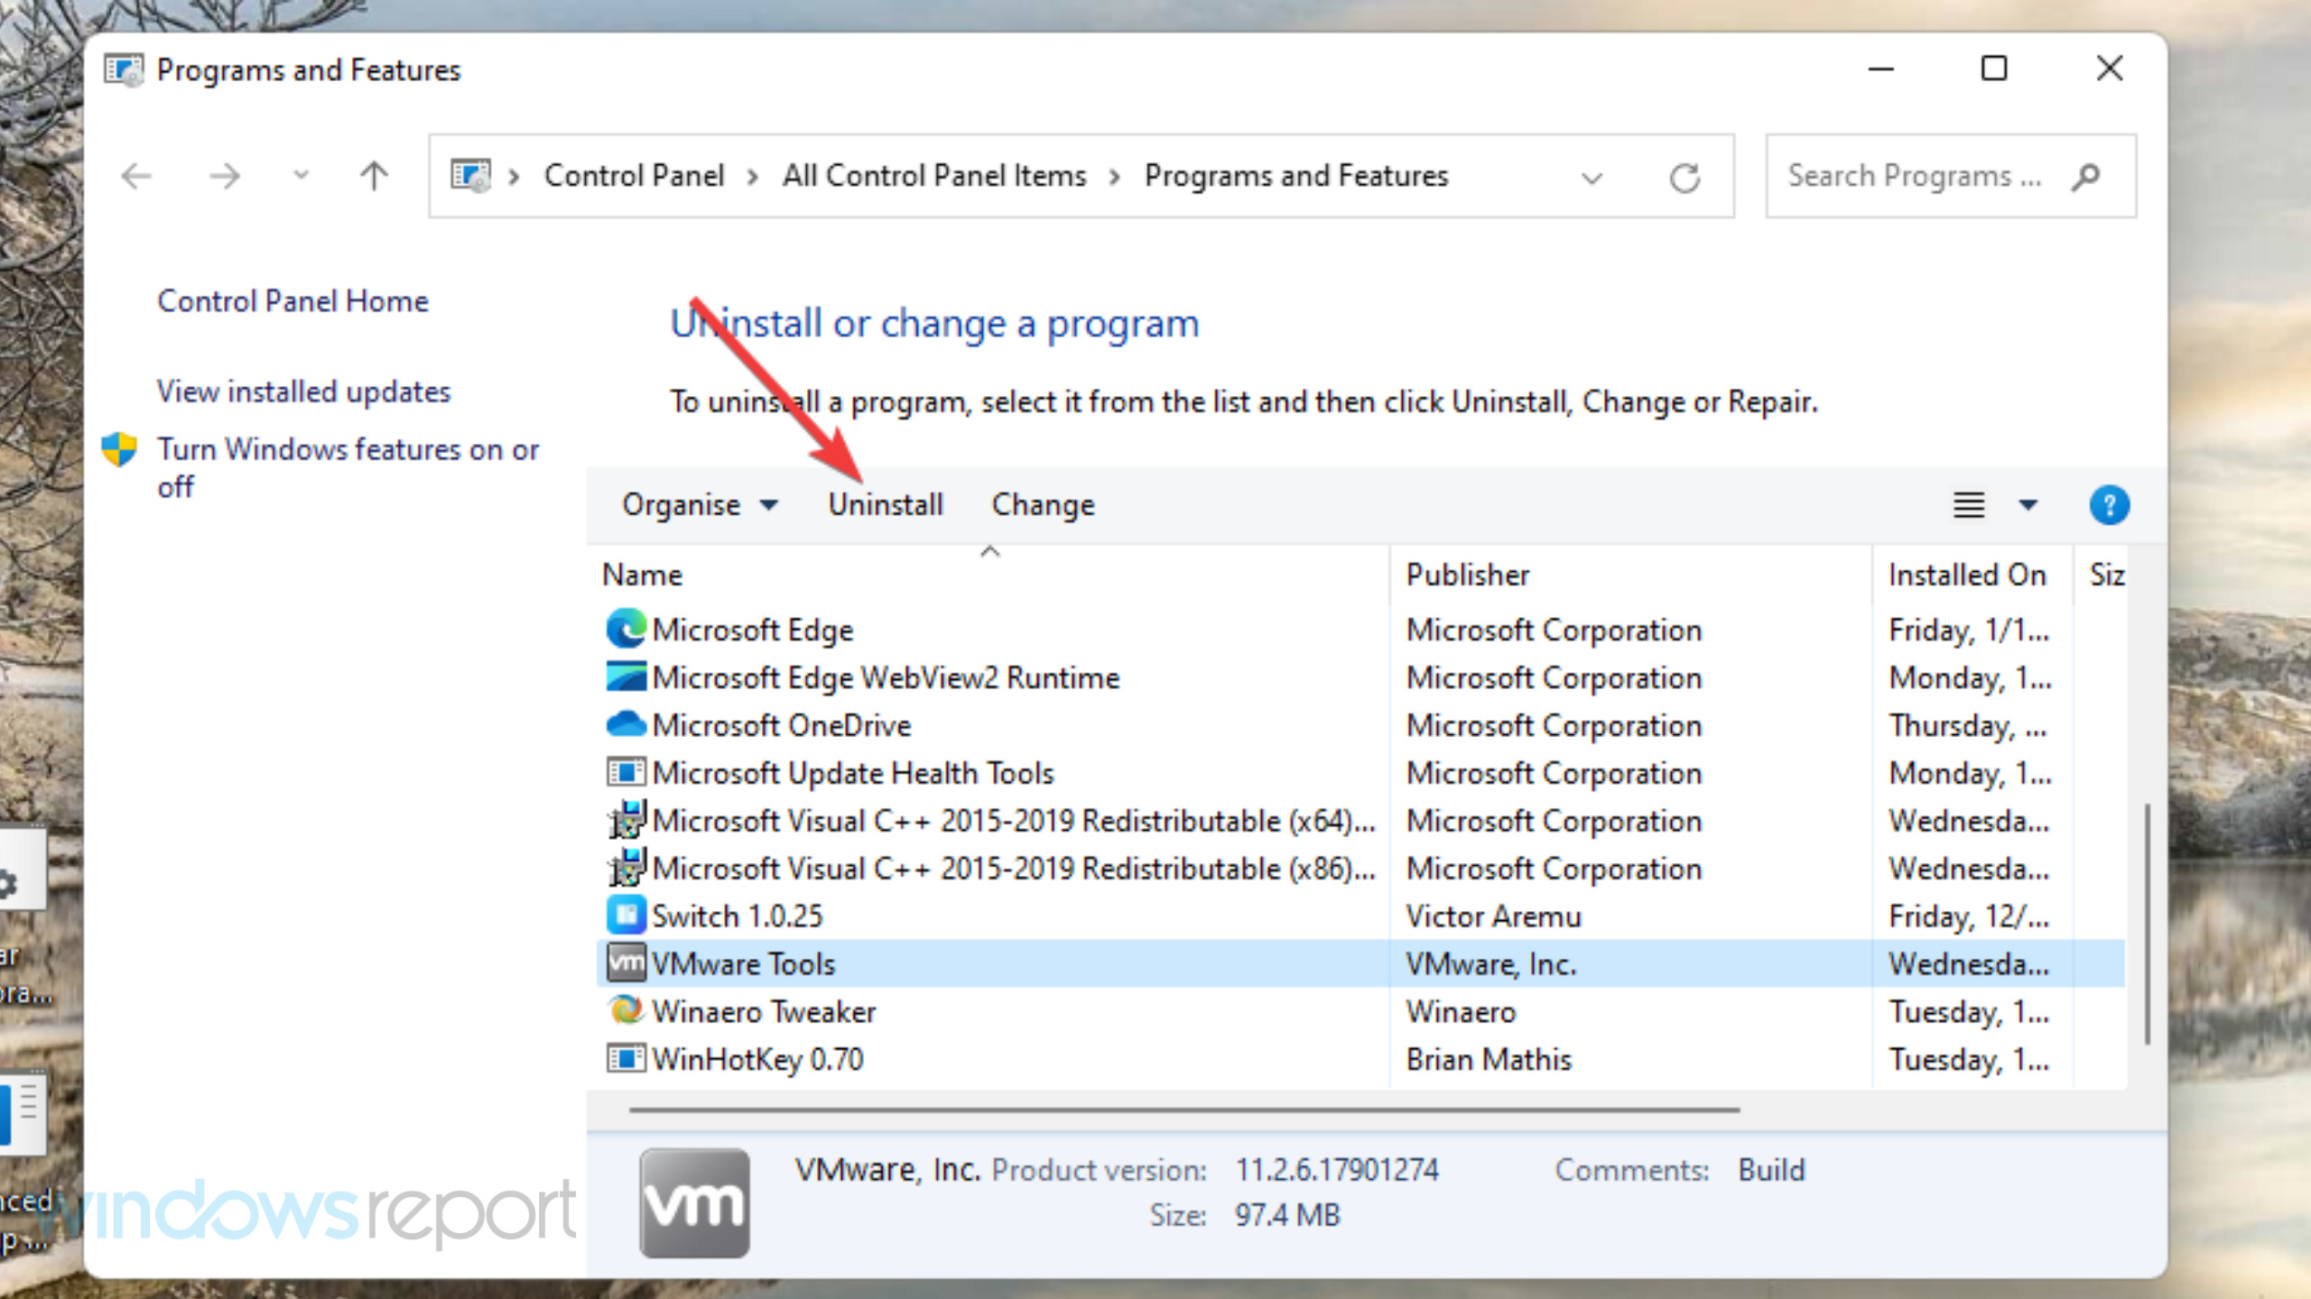2311x1299 pixels.
Task: Select Microsoft Edge WebView2 Runtime entry
Action: [x=886, y=677]
